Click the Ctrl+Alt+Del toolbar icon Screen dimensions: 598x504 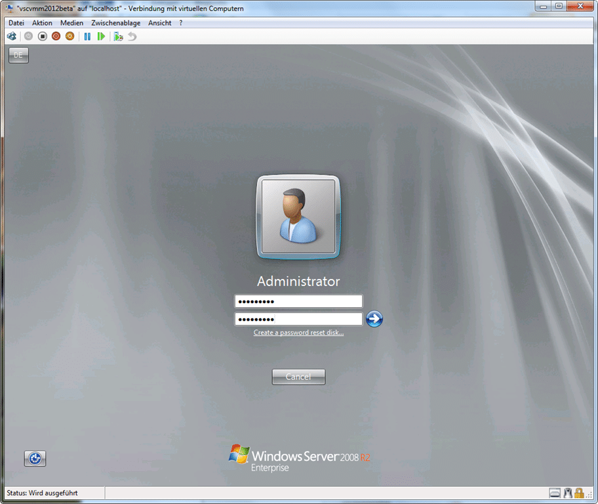pos(12,36)
